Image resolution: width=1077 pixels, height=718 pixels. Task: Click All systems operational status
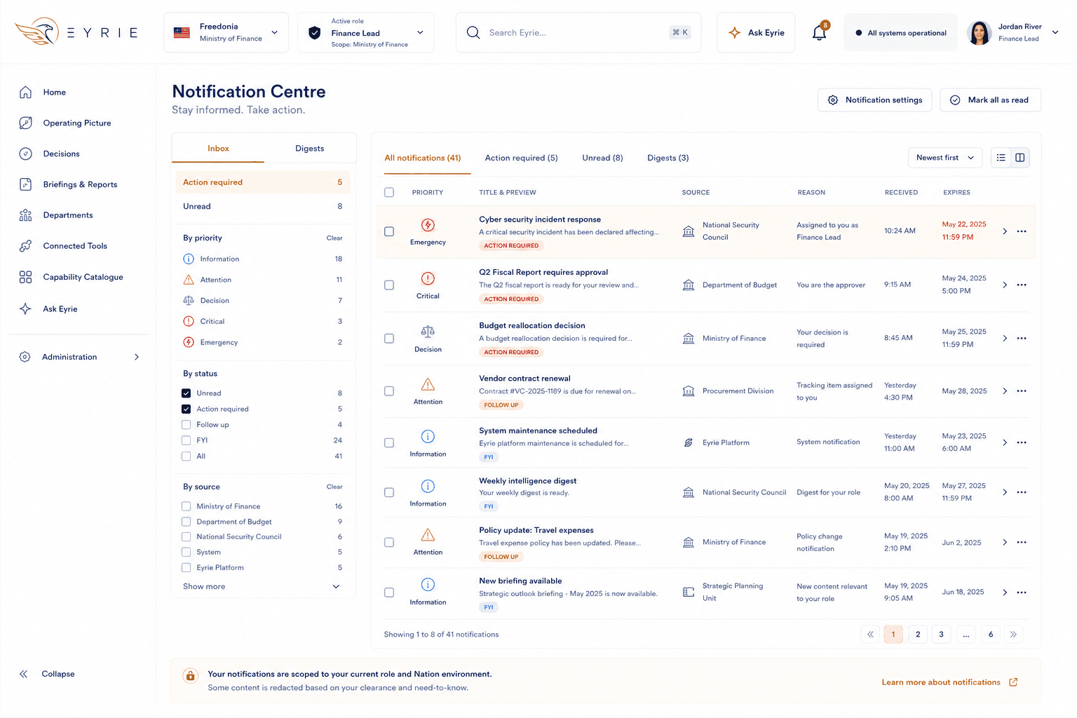(900, 33)
